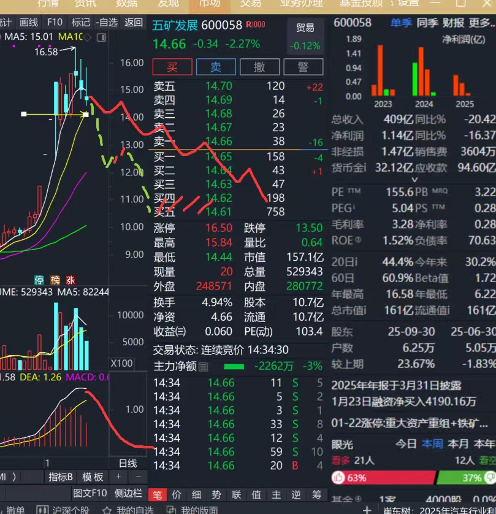Viewport: 496px width, 514px height.
Task: Select 本周 in the 眼光 section
Action: tap(432, 444)
